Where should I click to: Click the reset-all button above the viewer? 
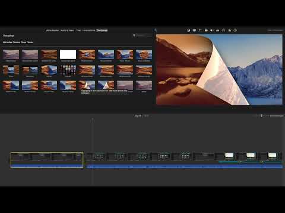click(275, 30)
